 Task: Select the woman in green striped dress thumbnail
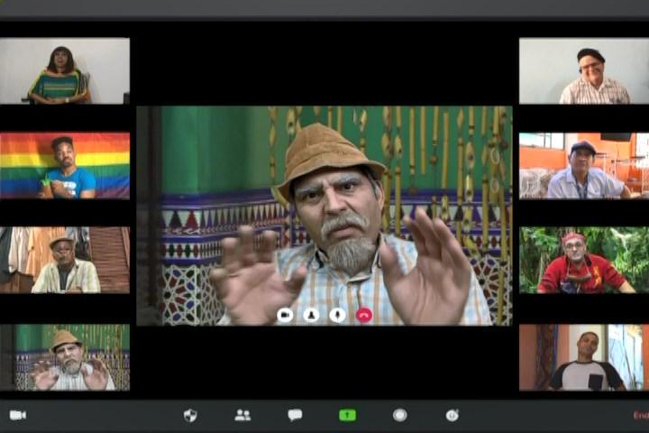tap(65, 71)
